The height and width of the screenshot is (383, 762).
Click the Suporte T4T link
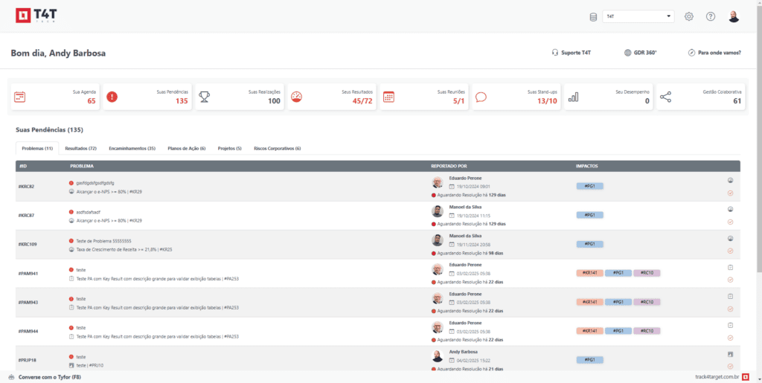pos(571,53)
